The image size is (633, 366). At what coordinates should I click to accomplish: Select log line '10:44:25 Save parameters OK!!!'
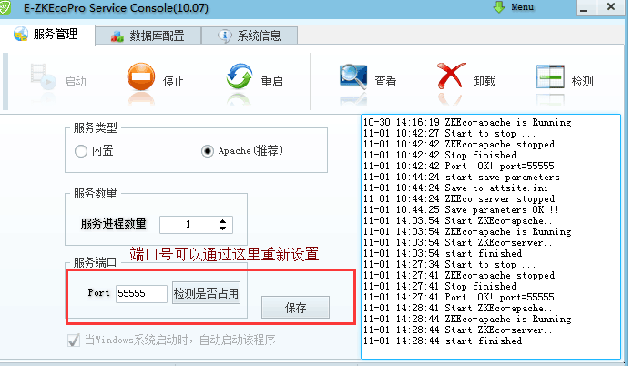click(x=461, y=209)
